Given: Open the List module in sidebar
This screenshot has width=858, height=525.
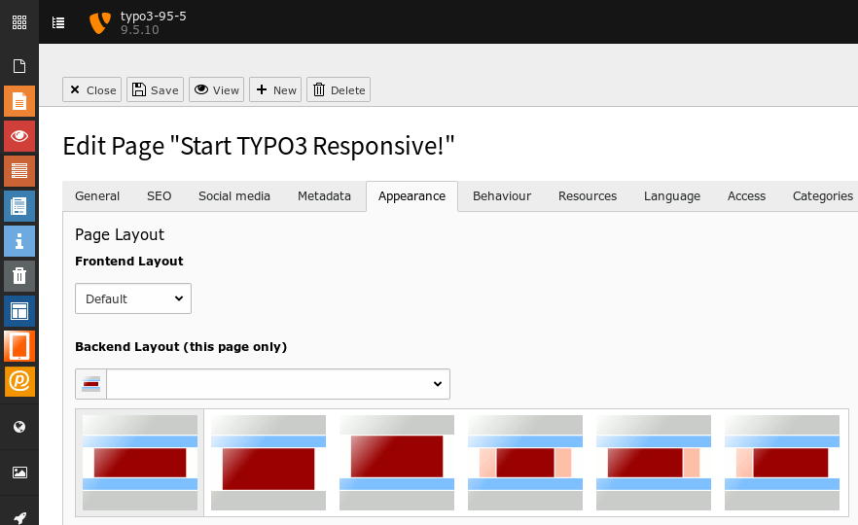Looking at the screenshot, I should (18, 171).
